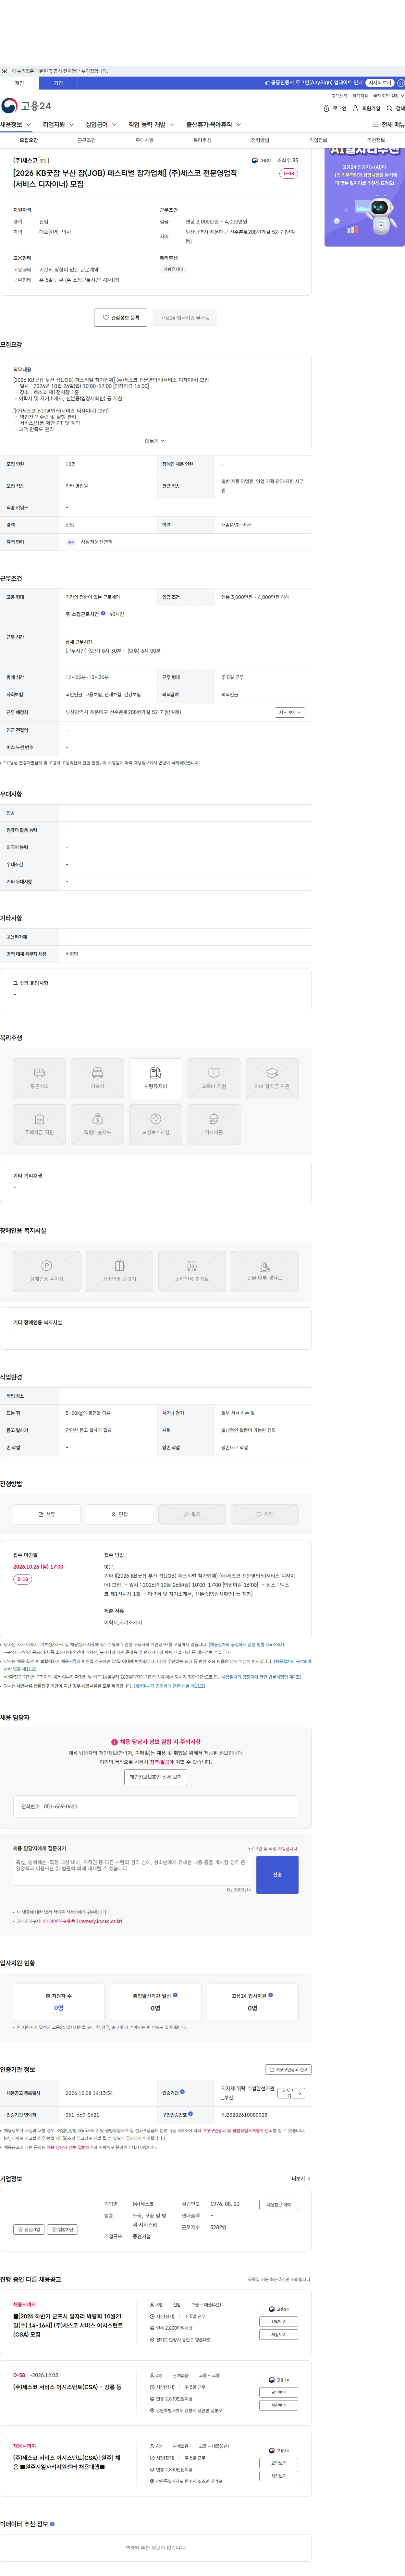Click 새창보기 for 2026 하반기 군포시 posting

[x=279, y=2335]
